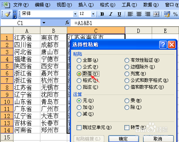Select 全部(A) paste option
Viewport: 179px width, 142px height.
87,60
